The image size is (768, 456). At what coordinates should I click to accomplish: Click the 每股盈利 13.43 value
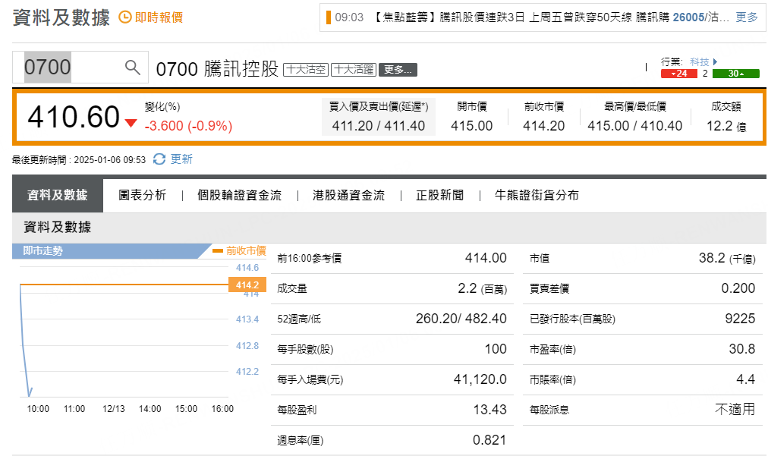pyautogui.click(x=489, y=410)
